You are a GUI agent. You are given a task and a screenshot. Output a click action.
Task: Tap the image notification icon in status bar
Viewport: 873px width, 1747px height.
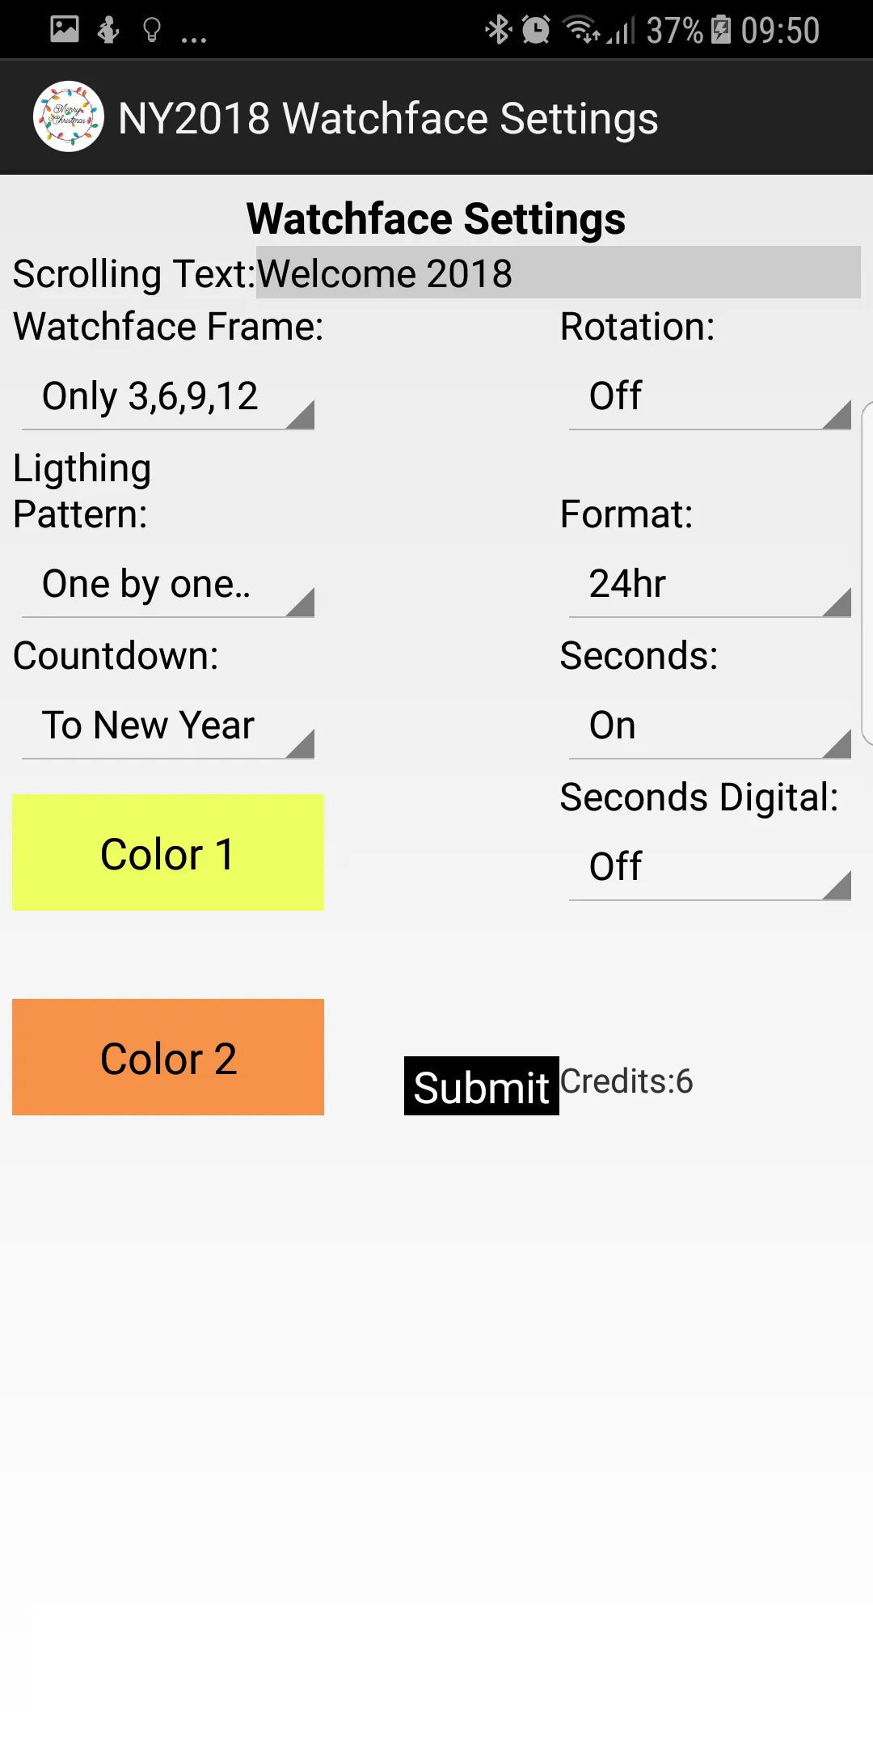(65, 29)
